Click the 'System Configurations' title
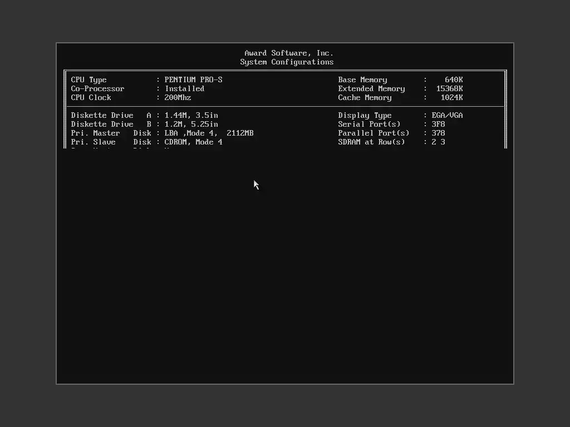This screenshot has height=427, width=570. click(287, 62)
